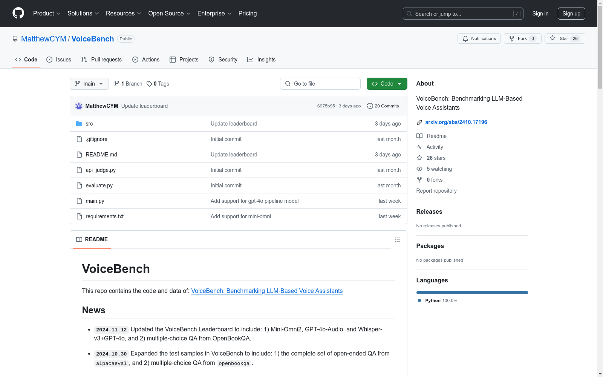Select the README tab
This screenshot has width=603, height=377.
pos(92,239)
